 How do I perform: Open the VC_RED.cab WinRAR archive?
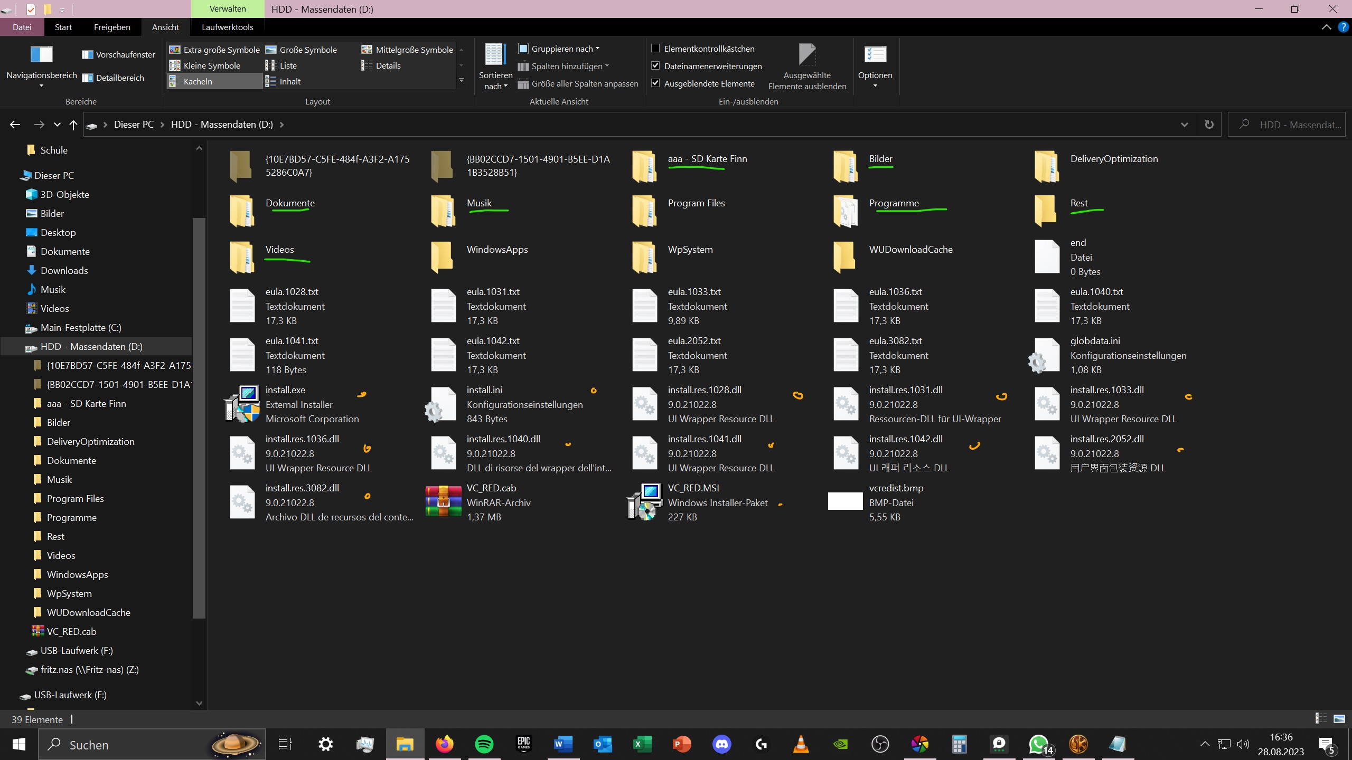click(444, 502)
